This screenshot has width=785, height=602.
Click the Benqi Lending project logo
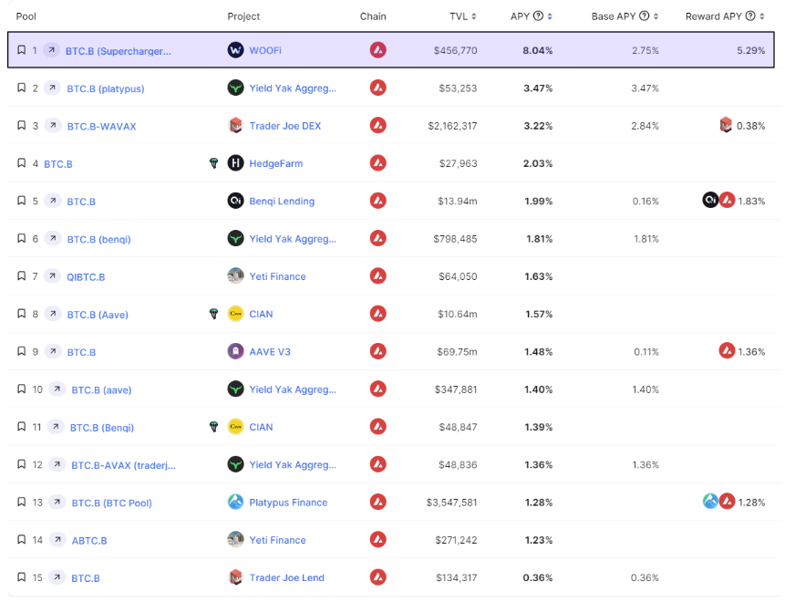(x=235, y=201)
